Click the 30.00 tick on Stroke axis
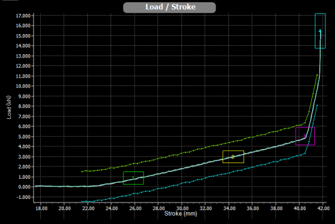The width and height of the screenshot is (335, 224). click(x=181, y=208)
